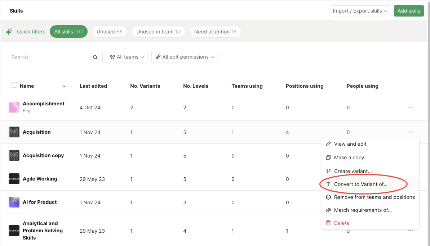430x246 pixels.
Task: Select Convert to Variant of... menu item
Action: click(360, 184)
